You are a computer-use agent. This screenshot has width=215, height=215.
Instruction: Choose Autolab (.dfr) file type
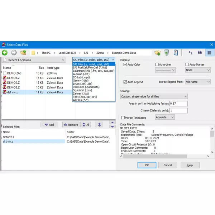pos(94,74)
